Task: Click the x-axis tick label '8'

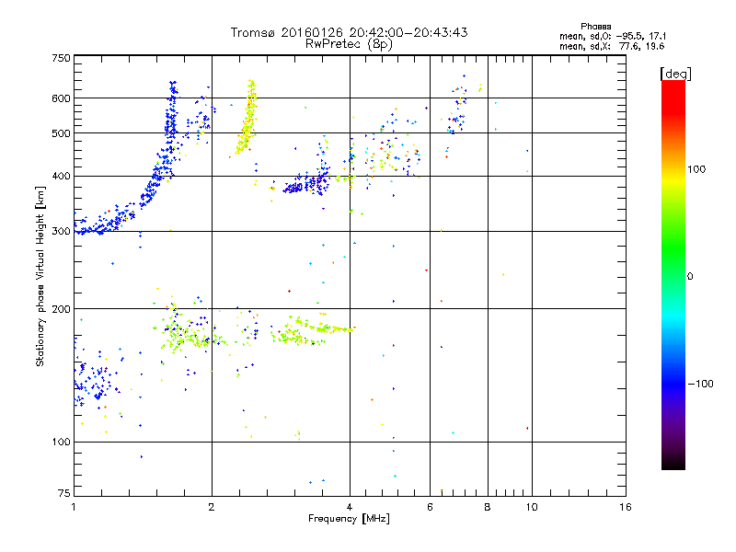Action: click(x=488, y=507)
